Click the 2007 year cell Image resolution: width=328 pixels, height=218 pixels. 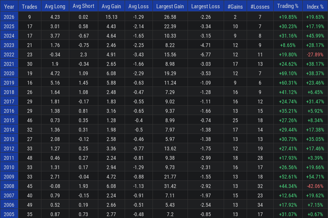(x=9, y=195)
